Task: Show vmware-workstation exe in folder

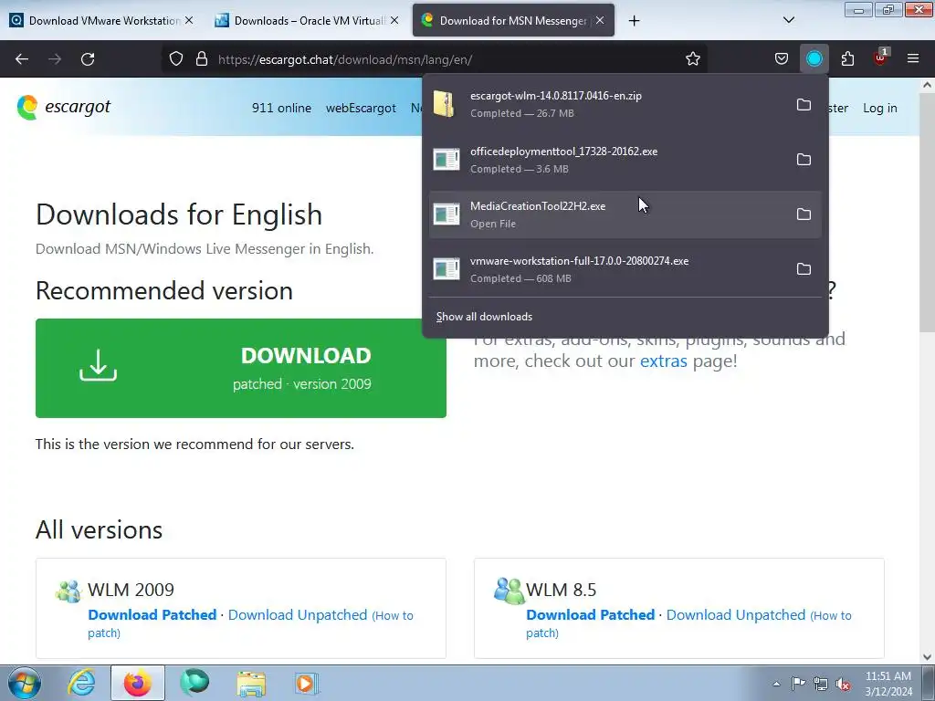Action: [804, 269]
